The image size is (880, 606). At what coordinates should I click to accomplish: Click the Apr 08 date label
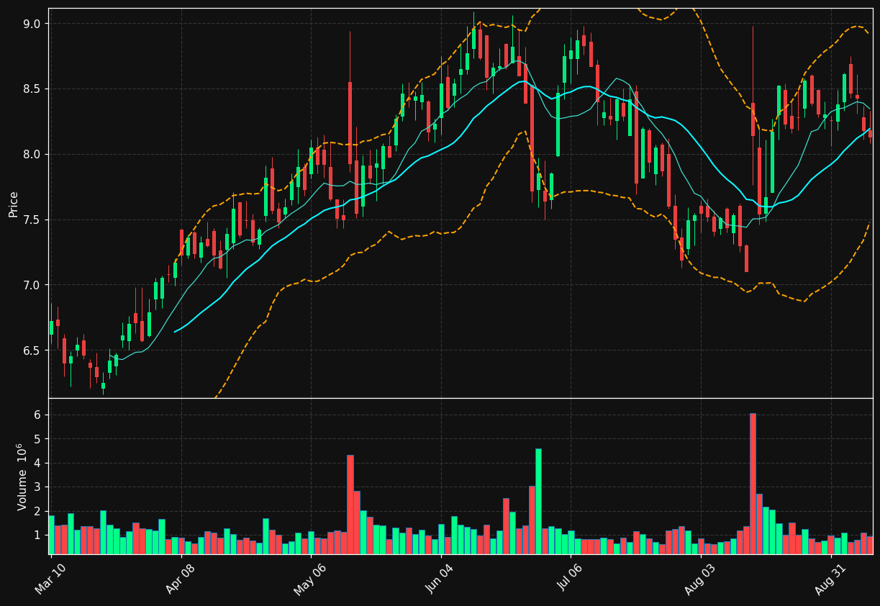180,579
